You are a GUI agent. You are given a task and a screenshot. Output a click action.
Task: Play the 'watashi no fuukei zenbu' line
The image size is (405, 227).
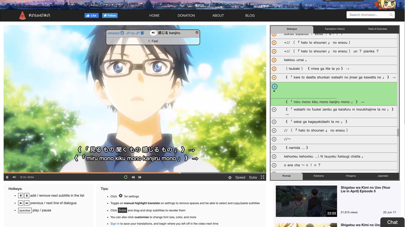tap(274, 109)
